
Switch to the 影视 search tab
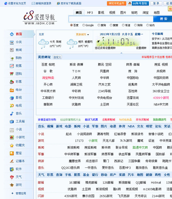(101, 13)
